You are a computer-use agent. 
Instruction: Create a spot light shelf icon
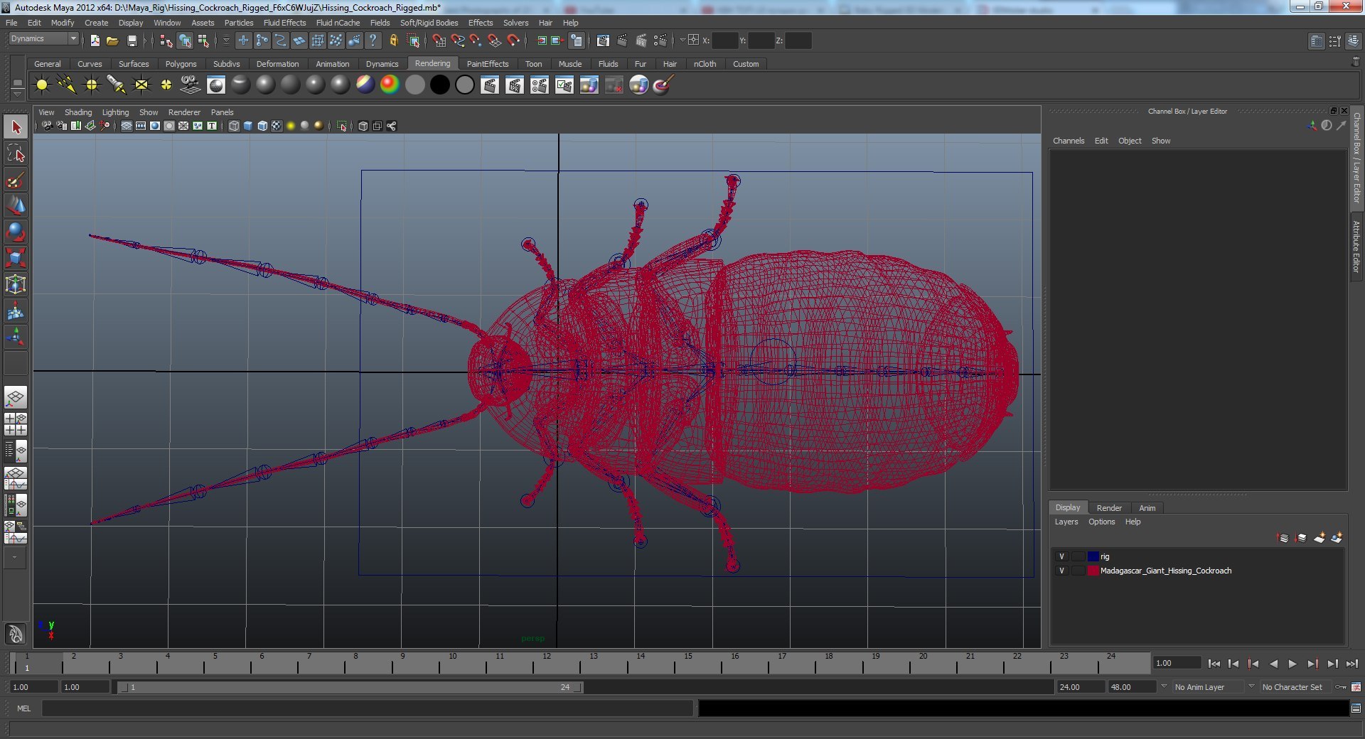(117, 85)
